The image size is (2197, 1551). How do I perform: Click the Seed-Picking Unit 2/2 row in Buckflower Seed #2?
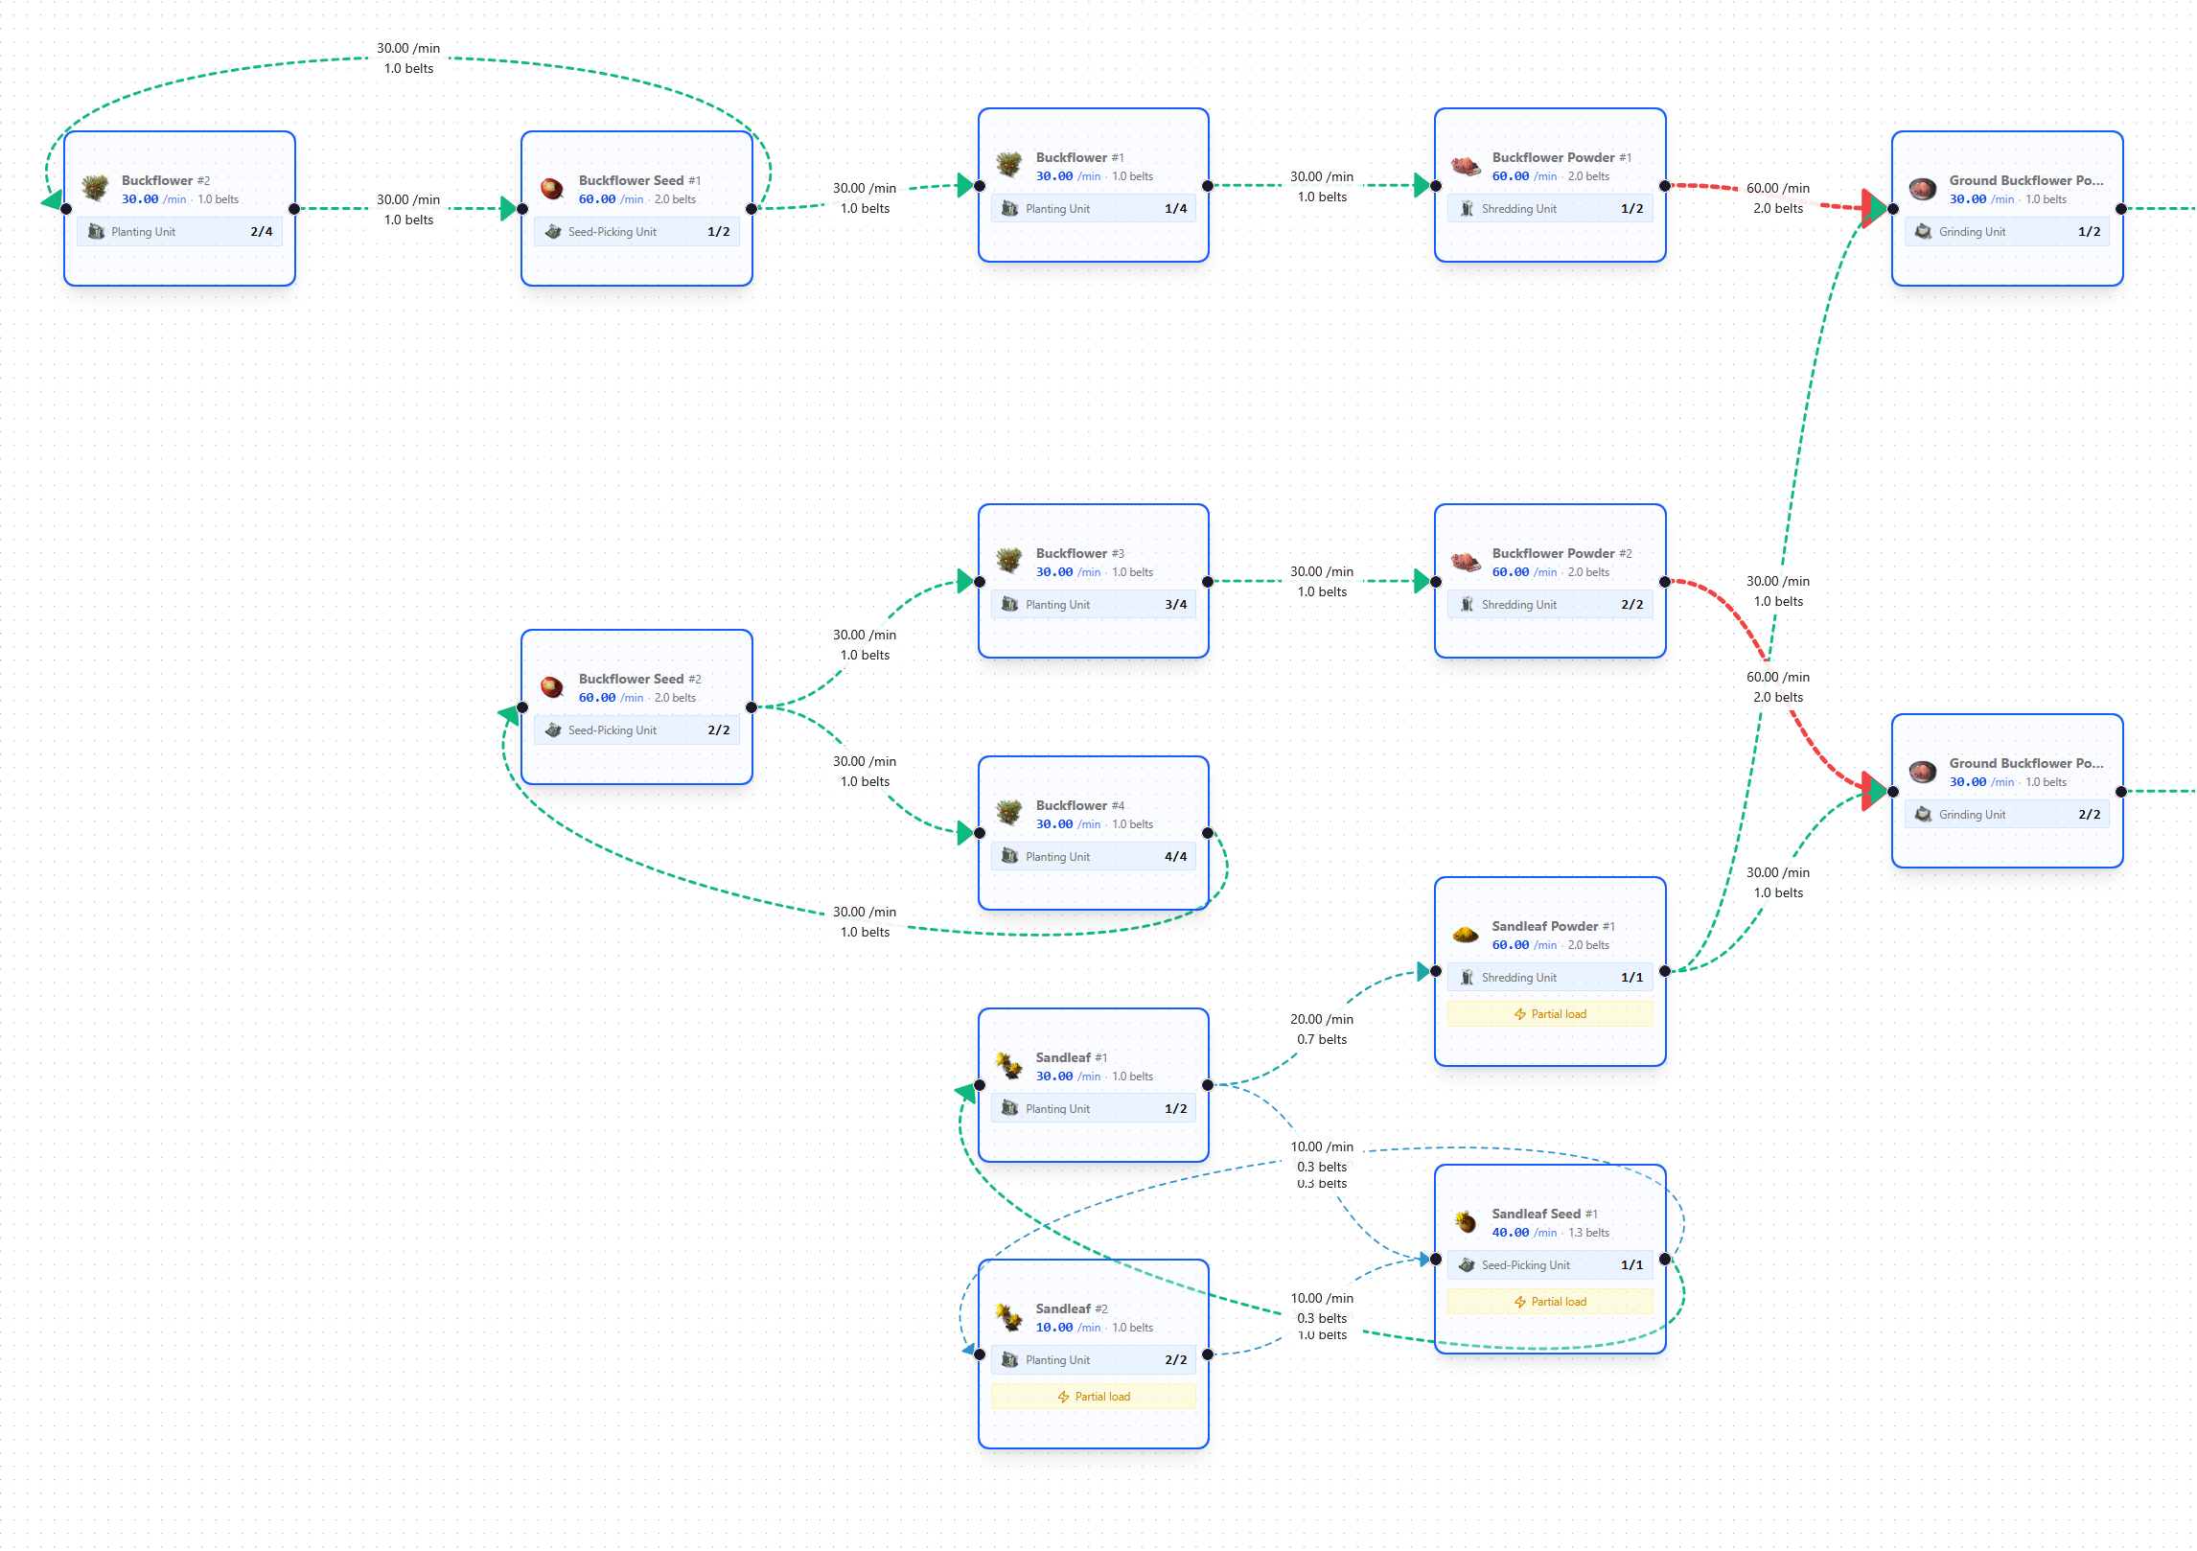(636, 730)
